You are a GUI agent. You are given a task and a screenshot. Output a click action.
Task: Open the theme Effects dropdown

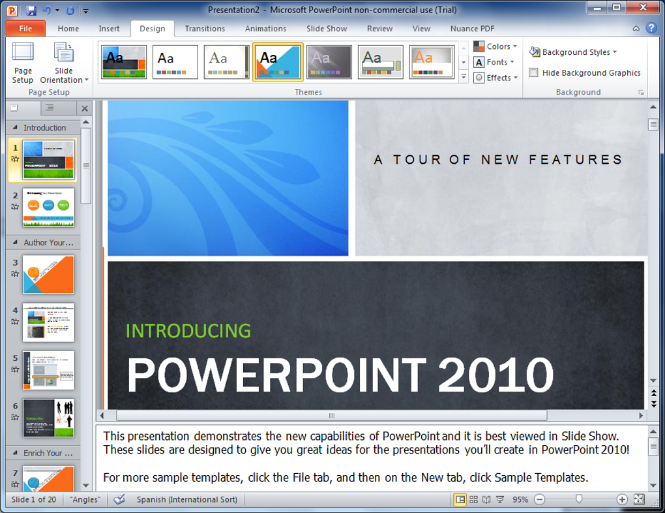click(495, 78)
